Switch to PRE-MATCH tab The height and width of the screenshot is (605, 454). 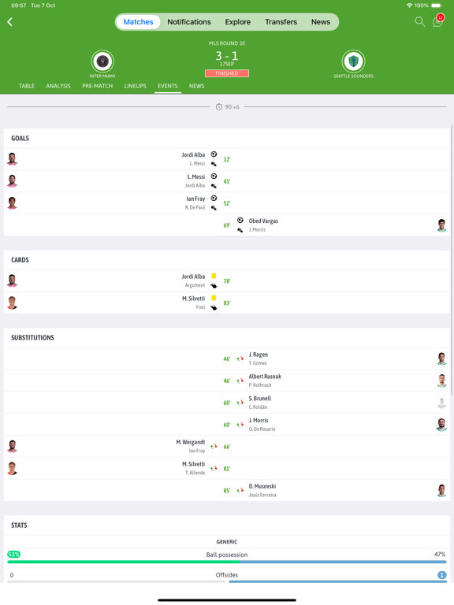(97, 86)
